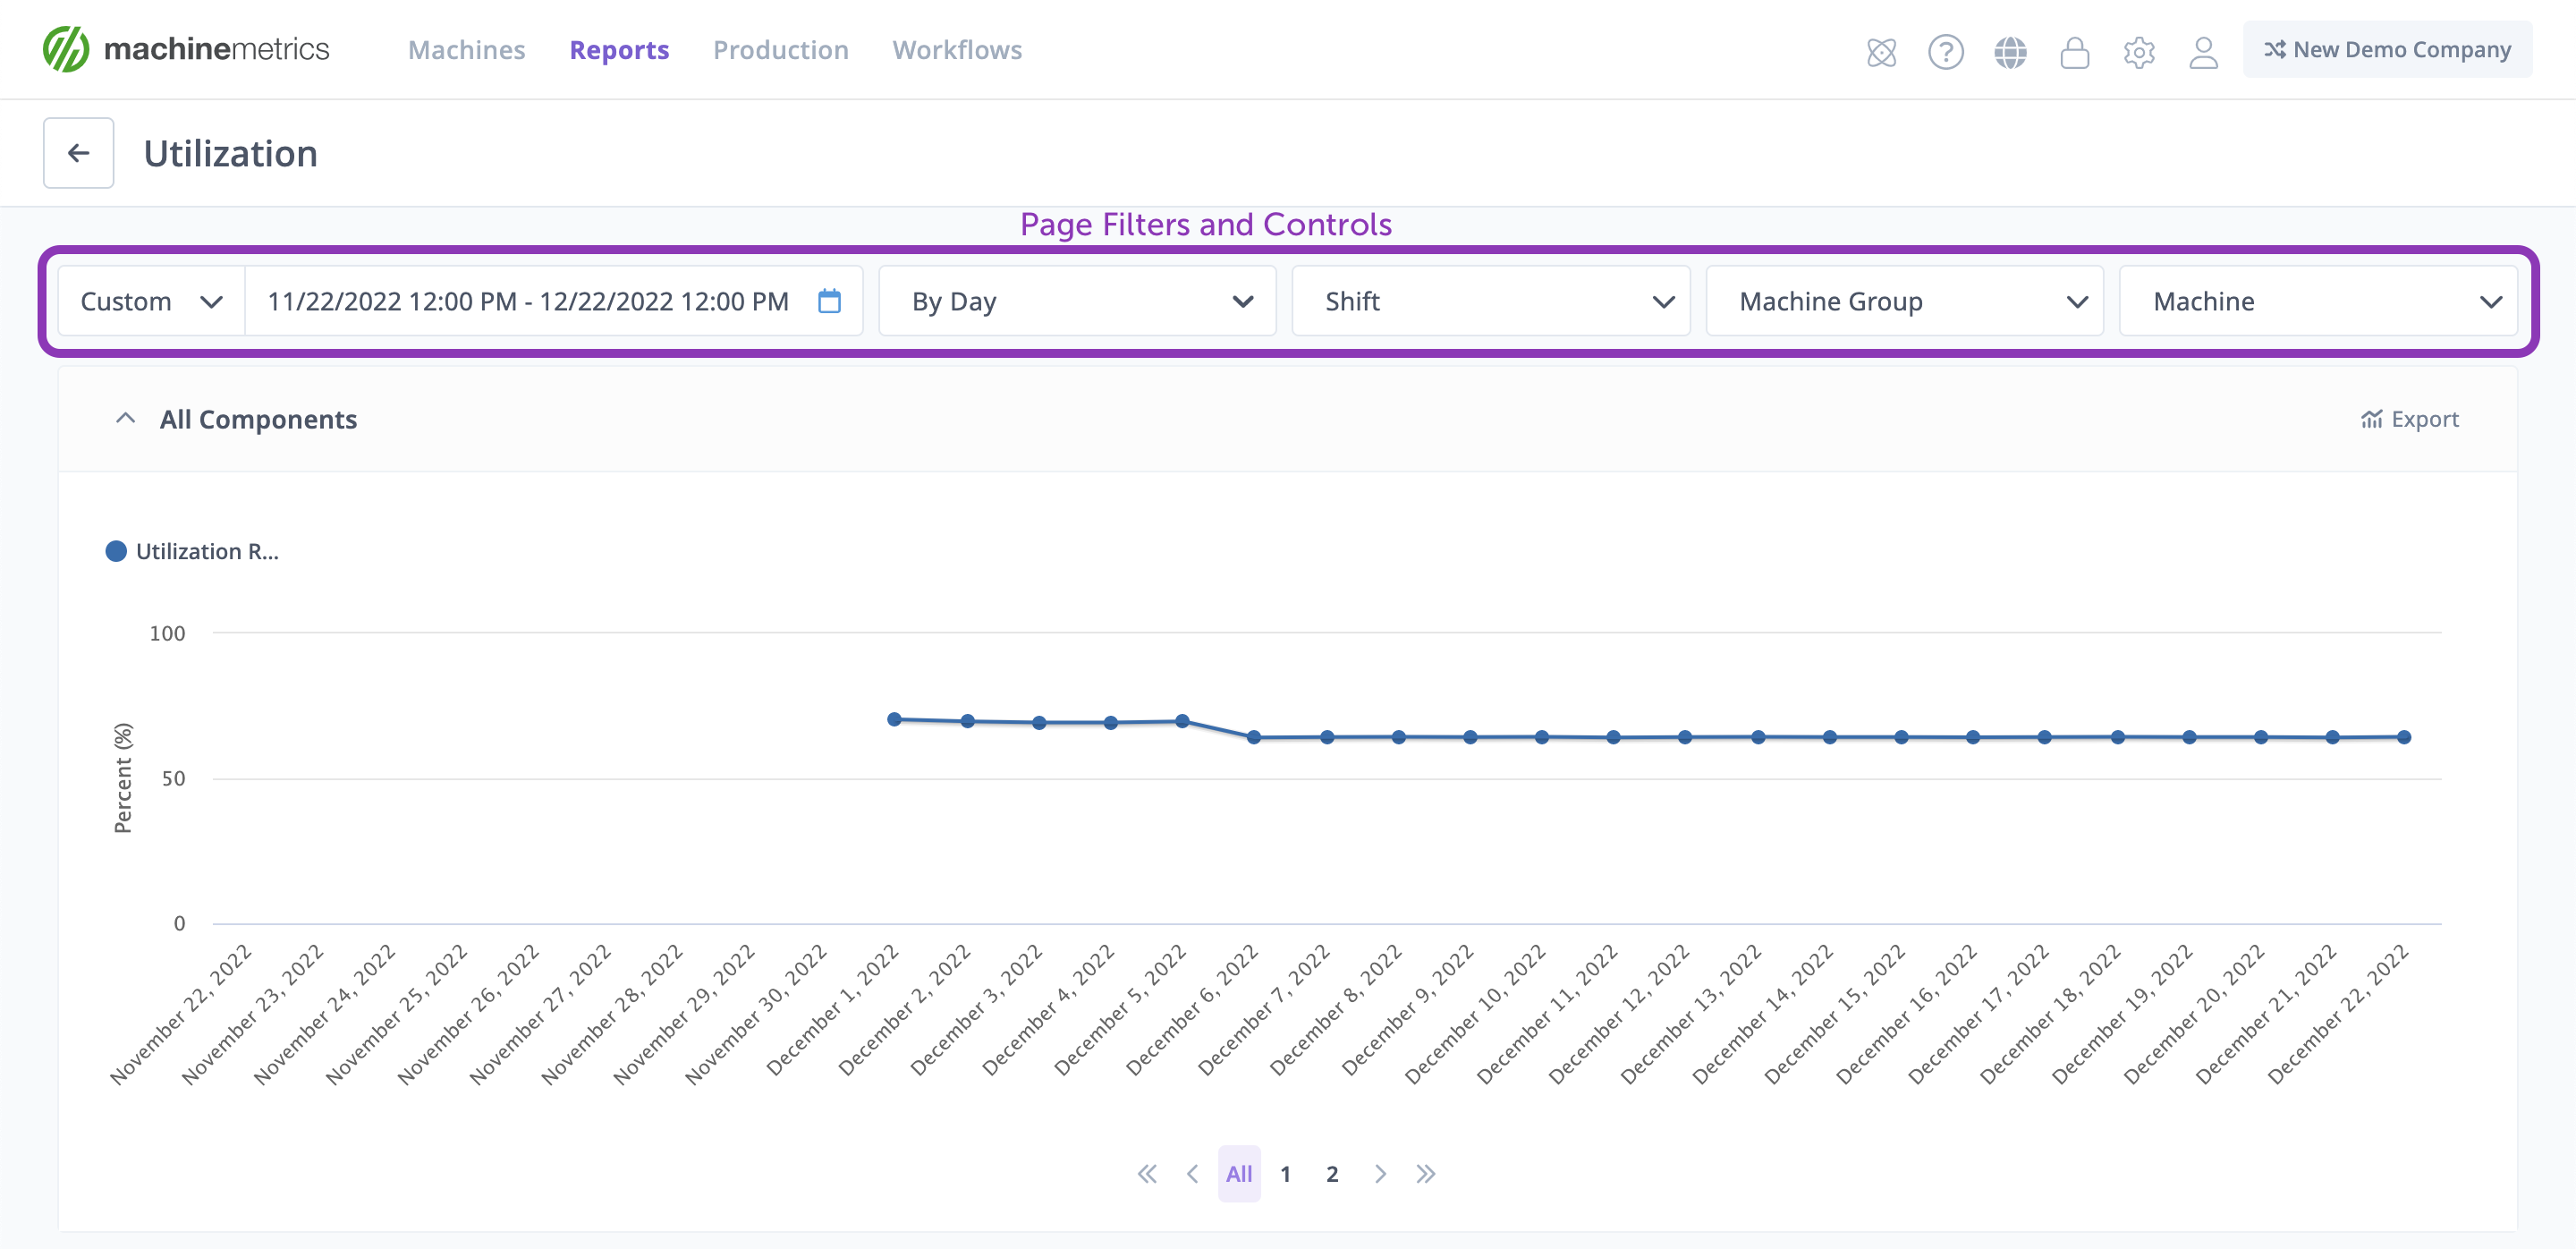Switch to the Machines tab

pyautogui.click(x=466, y=50)
